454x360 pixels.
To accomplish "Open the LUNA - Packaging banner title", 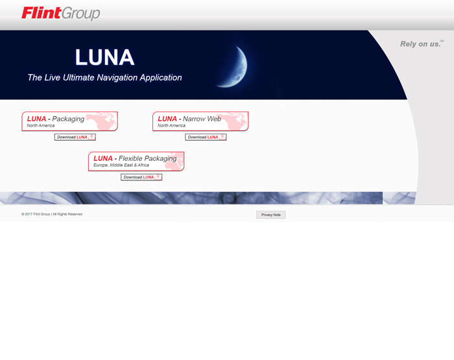I will [56, 119].
